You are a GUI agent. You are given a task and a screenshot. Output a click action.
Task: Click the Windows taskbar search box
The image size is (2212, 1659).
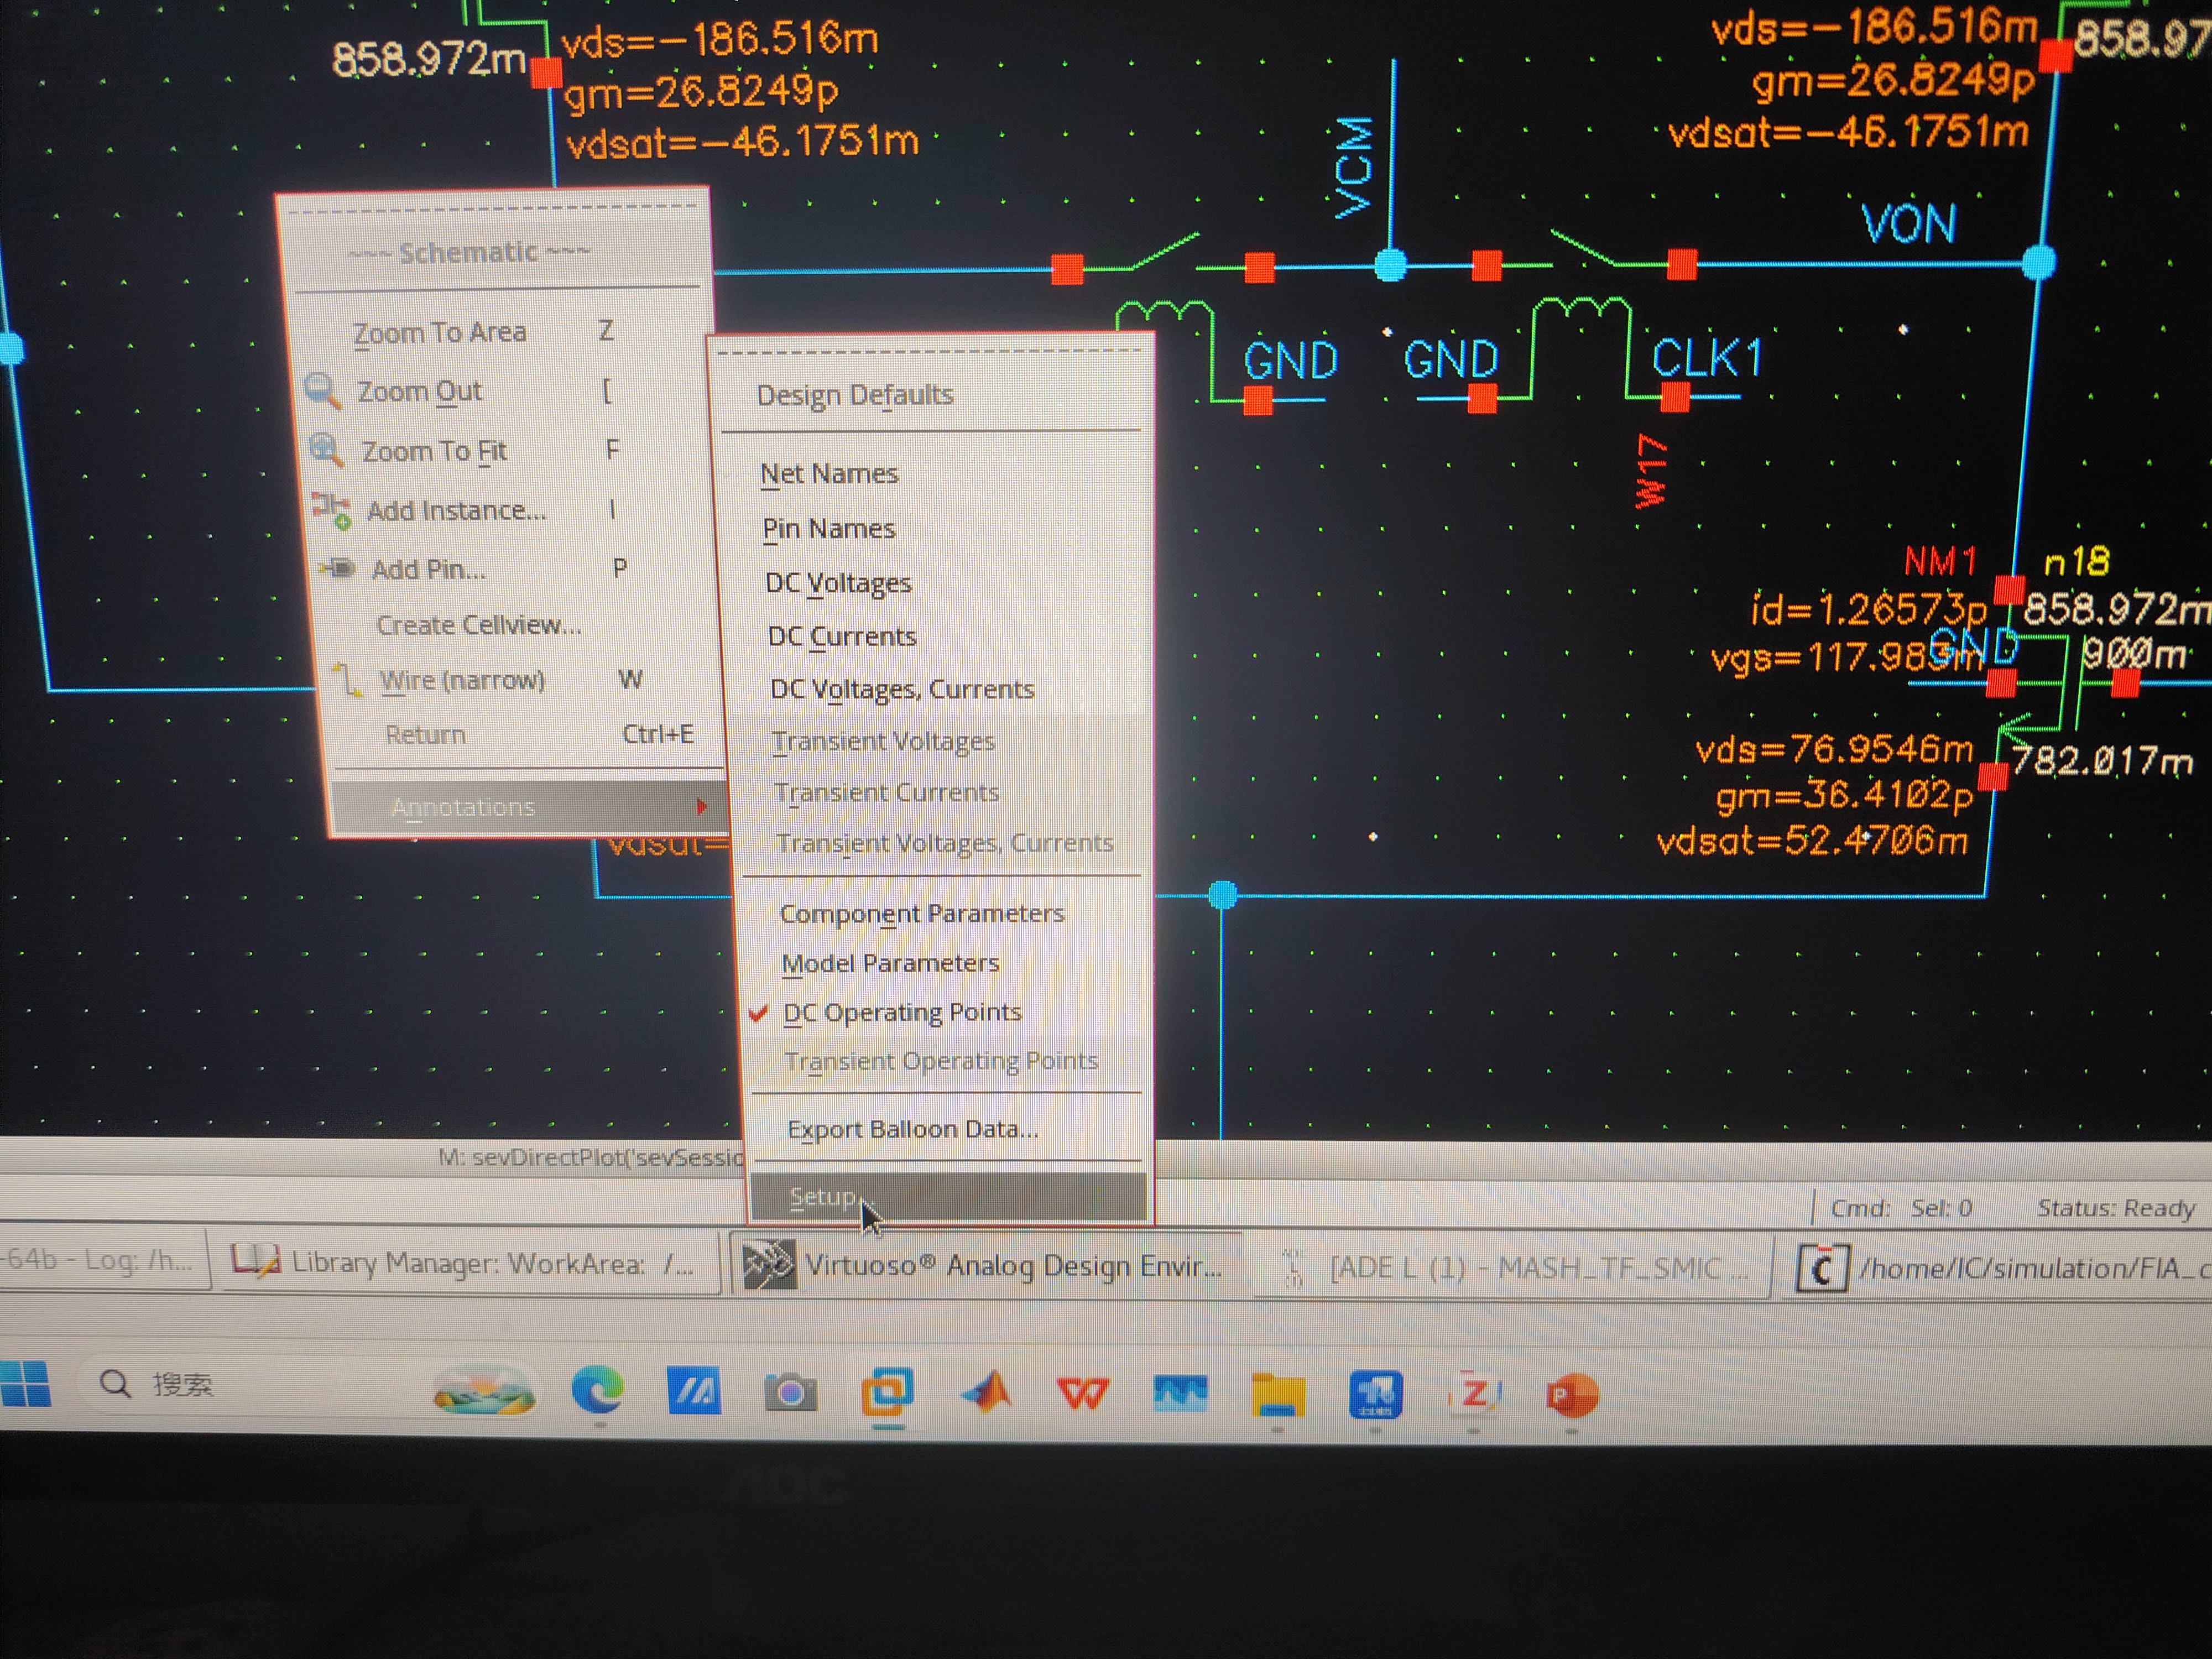pos(182,1385)
